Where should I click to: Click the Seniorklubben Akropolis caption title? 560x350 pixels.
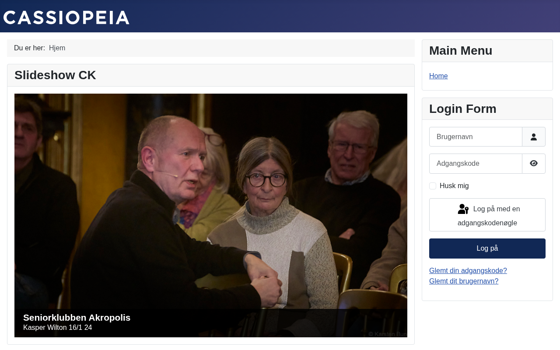(77, 318)
